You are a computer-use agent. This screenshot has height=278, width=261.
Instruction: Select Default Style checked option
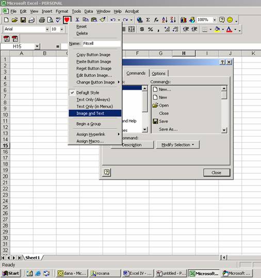click(95, 92)
